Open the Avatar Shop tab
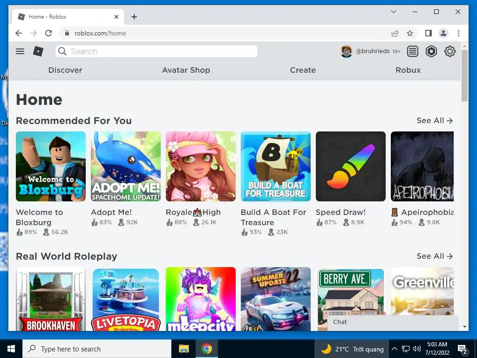The height and width of the screenshot is (358, 477). pos(186,70)
